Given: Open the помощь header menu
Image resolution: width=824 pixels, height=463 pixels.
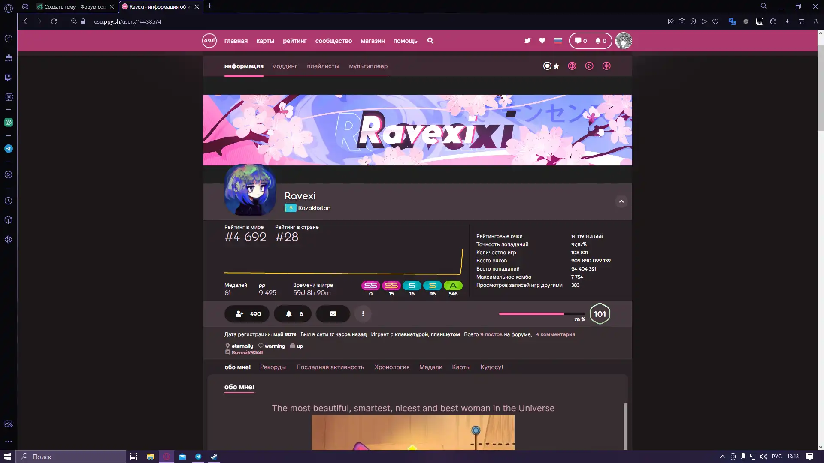Looking at the screenshot, I should pos(406,41).
